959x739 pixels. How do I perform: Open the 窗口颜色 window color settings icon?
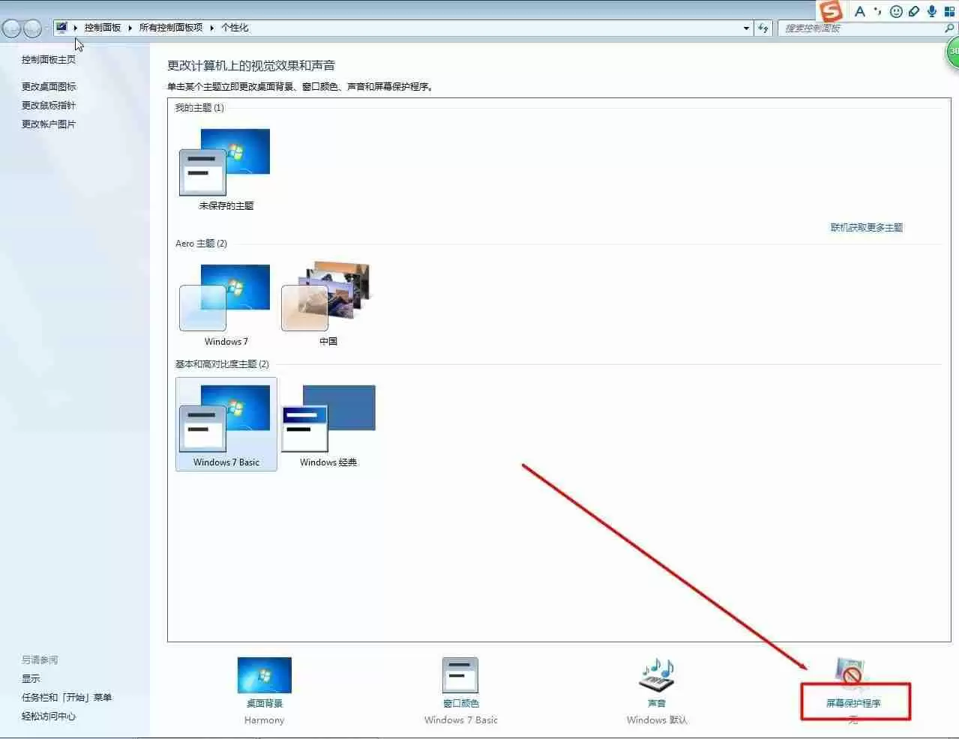coord(460,675)
